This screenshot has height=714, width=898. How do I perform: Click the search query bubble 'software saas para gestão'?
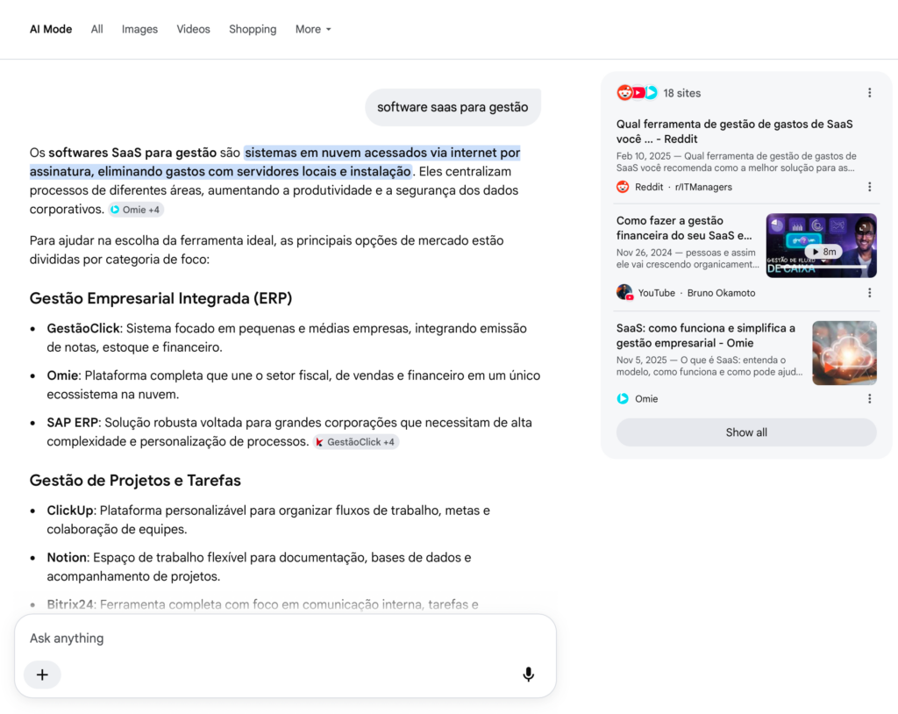[x=453, y=107]
